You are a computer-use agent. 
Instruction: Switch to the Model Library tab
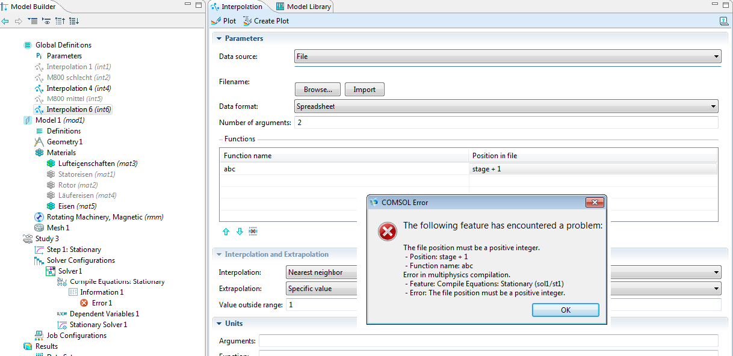pos(304,7)
